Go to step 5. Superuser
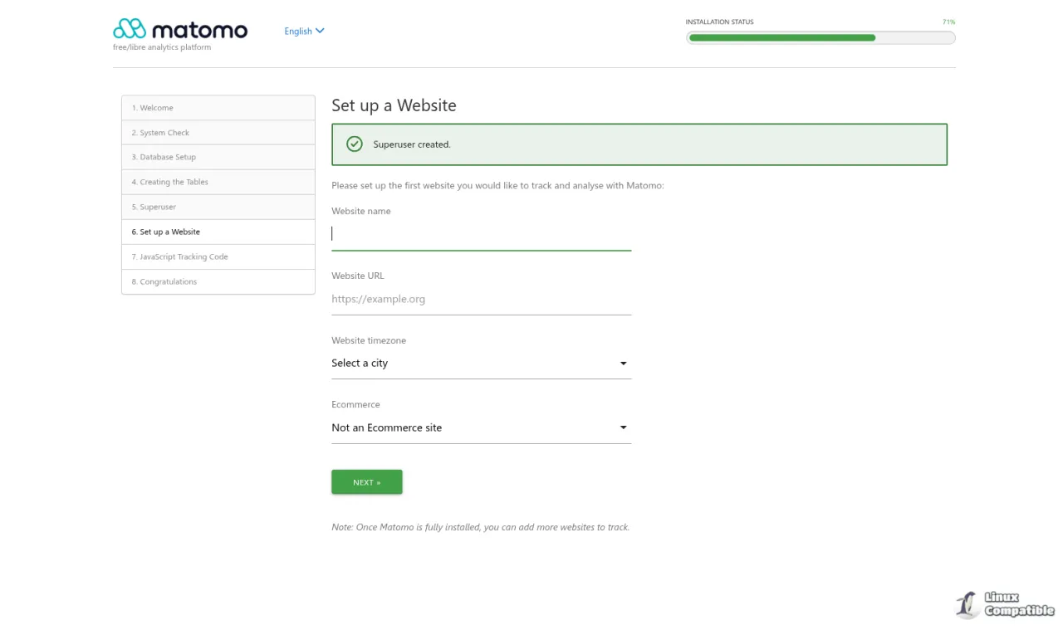This screenshot has height=630, width=1063. 218,207
